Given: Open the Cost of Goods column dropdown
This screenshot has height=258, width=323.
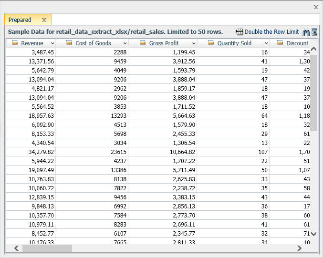Looking at the screenshot, I should coord(125,43).
